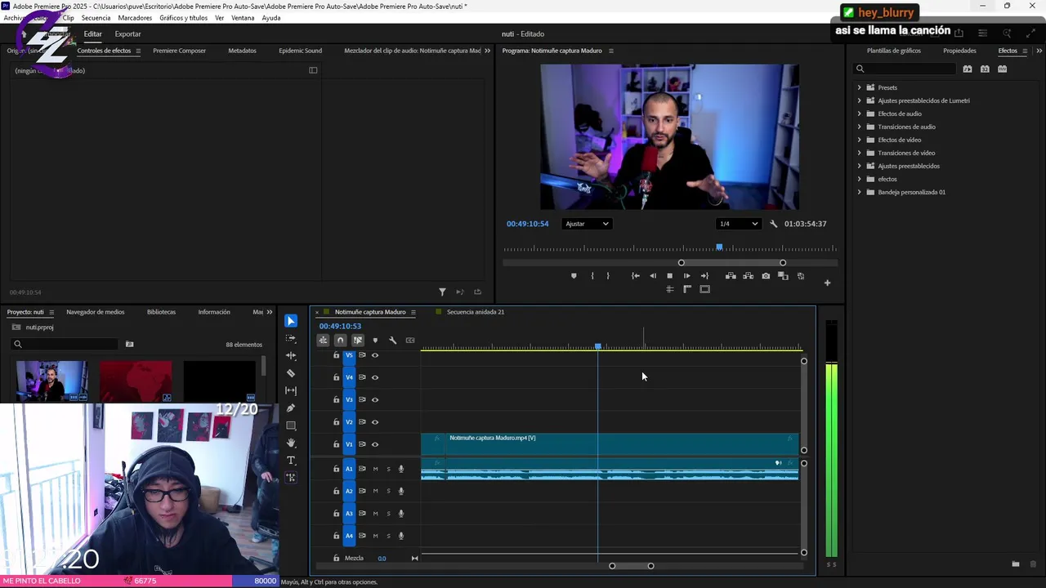
Task: Click the Effects panel search field
Action: 905,69
